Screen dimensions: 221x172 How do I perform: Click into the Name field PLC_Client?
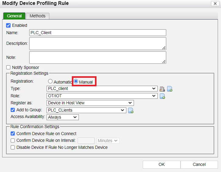[x=98, y=33]
